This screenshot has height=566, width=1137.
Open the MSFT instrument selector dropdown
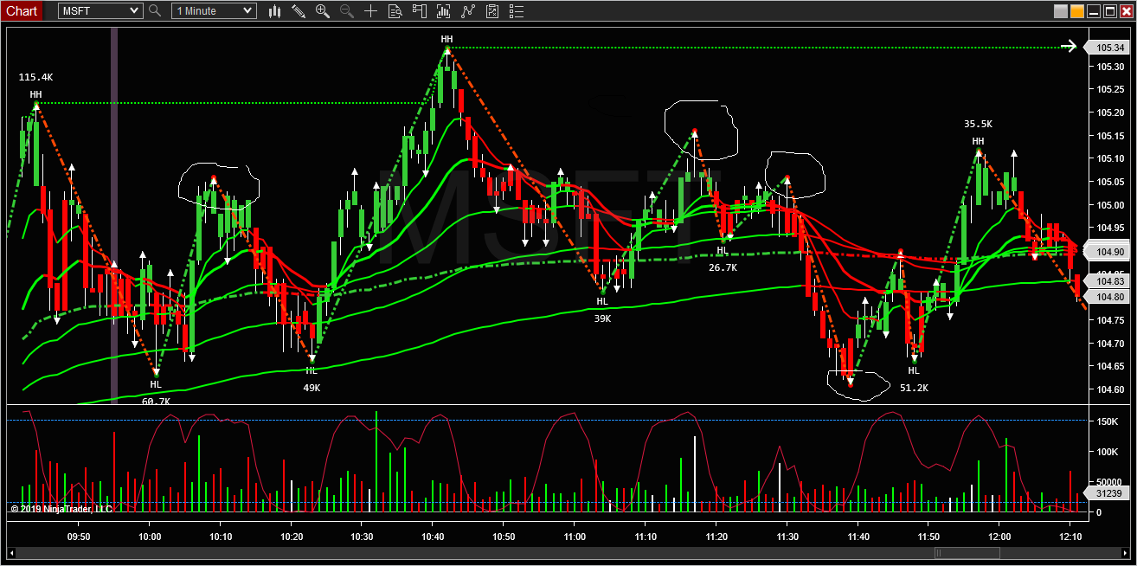click(100, 10)
